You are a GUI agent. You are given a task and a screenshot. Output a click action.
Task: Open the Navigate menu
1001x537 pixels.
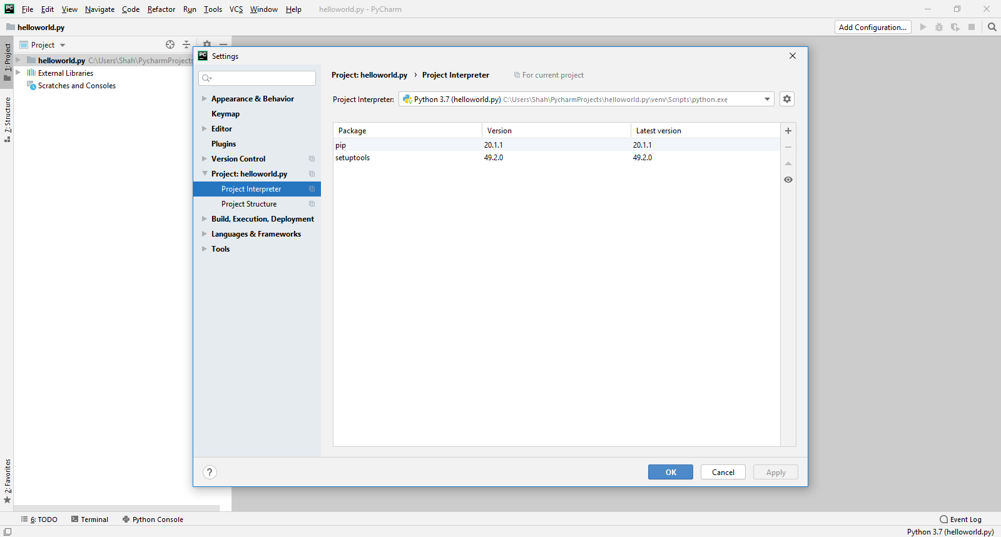(x=99, y=9)
